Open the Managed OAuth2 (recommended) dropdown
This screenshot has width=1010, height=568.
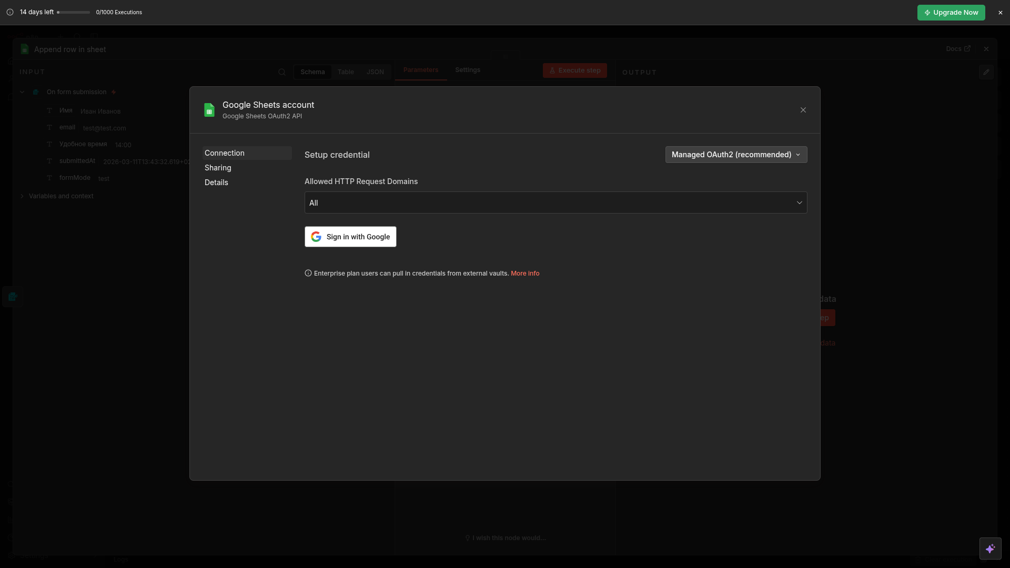click(x=736, y=155)
